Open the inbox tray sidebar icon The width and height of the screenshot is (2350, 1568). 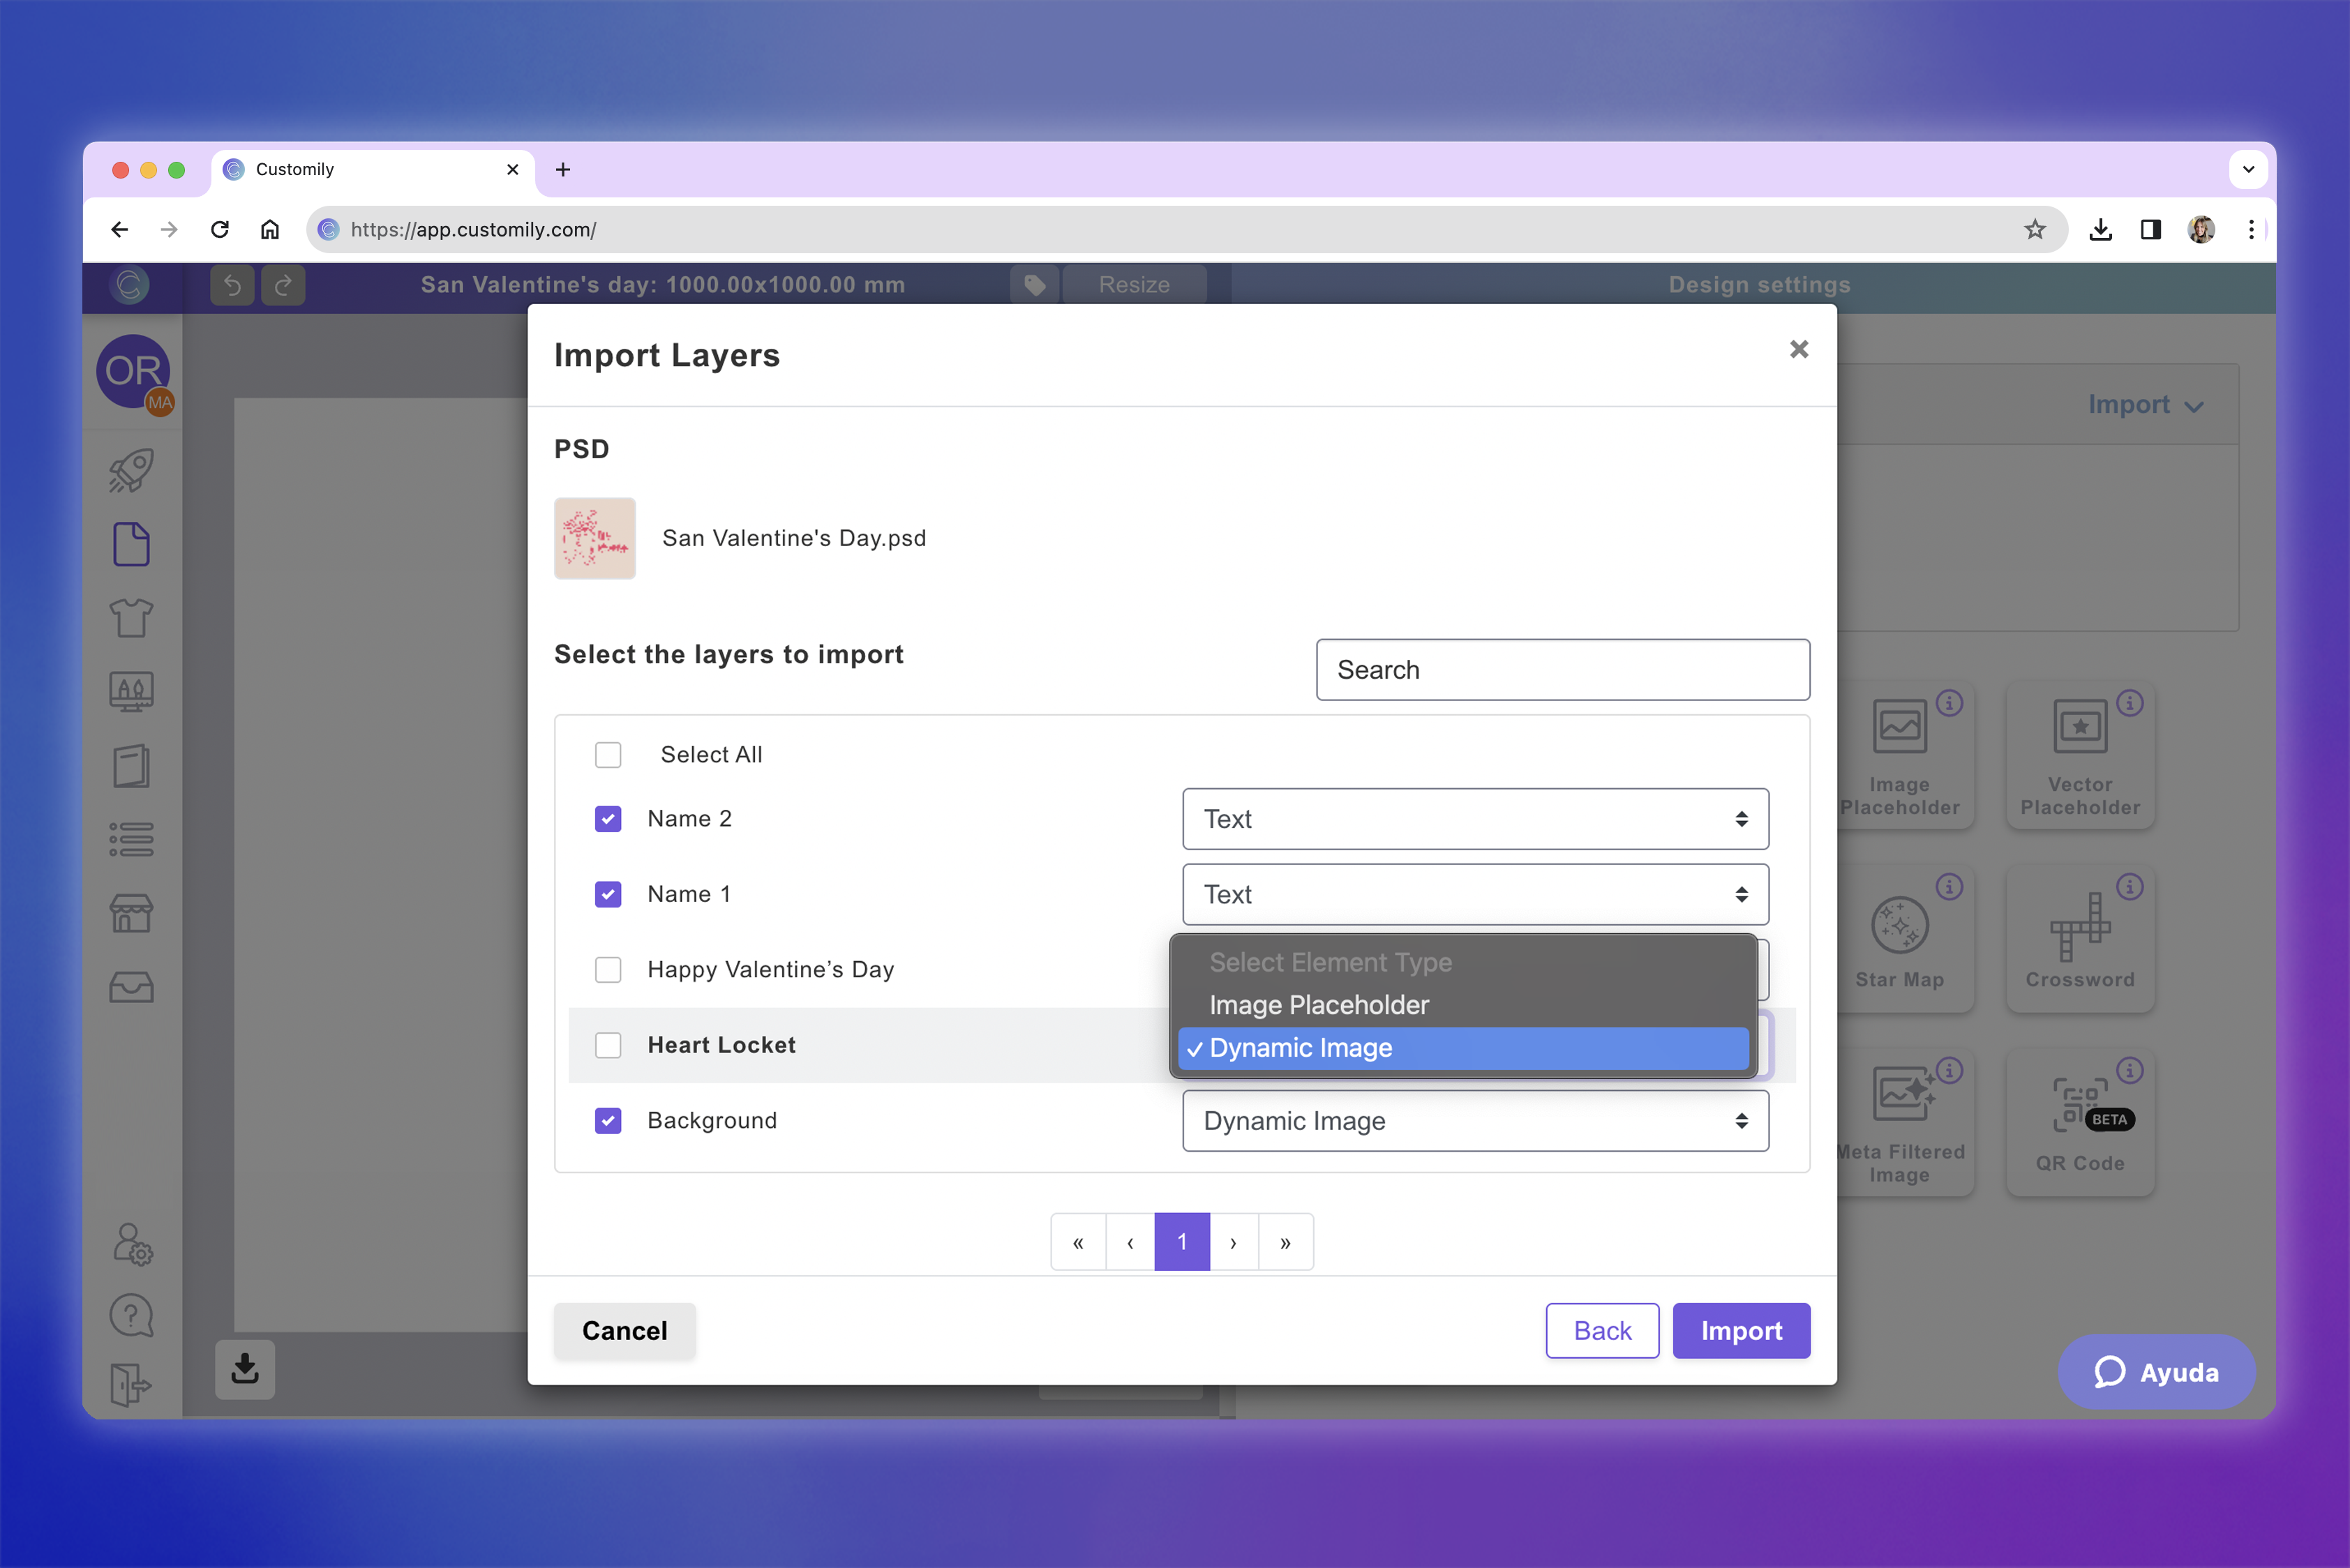[131, 988]
